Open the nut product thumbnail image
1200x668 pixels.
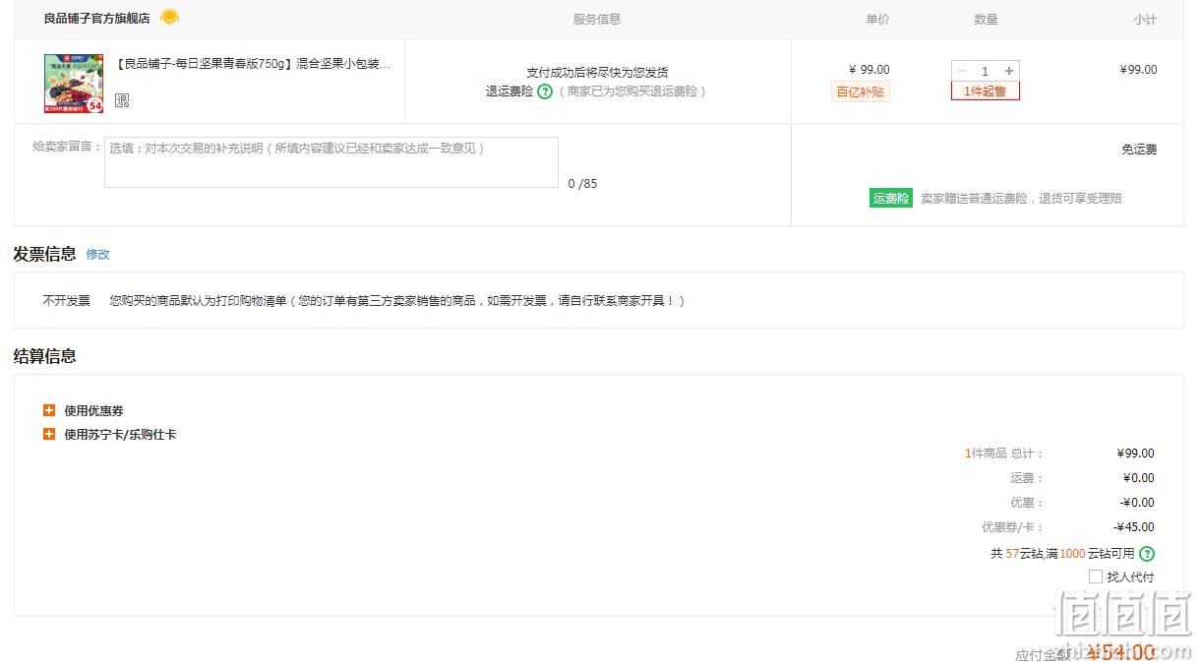coord(74,84)
